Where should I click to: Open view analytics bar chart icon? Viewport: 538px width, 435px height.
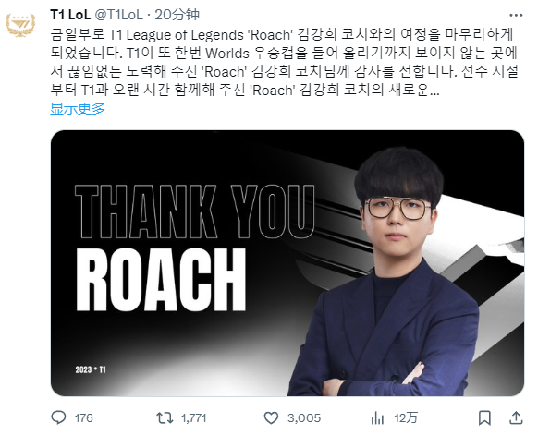pyautogui.click(x=377, y=418)
